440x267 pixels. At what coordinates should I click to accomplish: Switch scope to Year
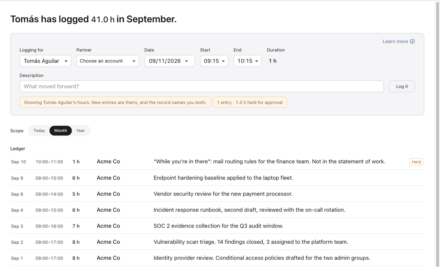point(80,131)
